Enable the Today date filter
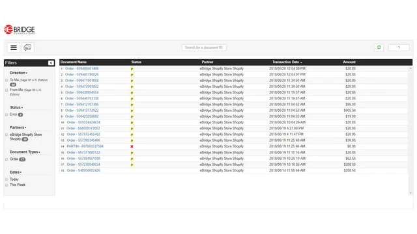Viewport: 417px width, 234px height. tap(7, 179)
